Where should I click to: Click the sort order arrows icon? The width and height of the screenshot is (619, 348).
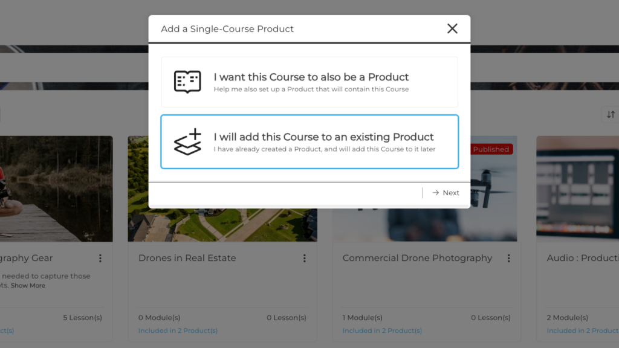tap(611, 114)
